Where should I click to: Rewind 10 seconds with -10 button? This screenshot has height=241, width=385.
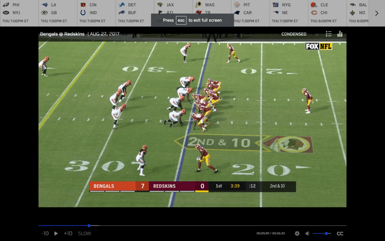click(x=45, y=233)
